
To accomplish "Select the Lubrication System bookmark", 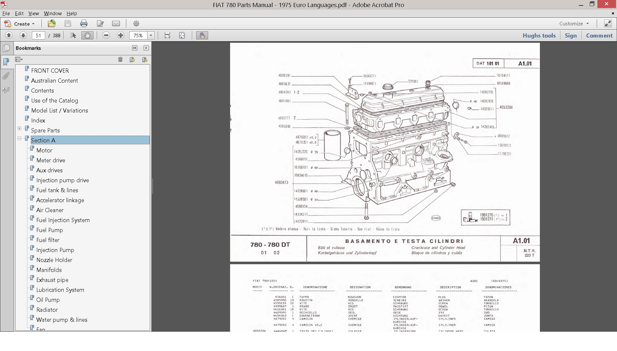I will 60,290.
